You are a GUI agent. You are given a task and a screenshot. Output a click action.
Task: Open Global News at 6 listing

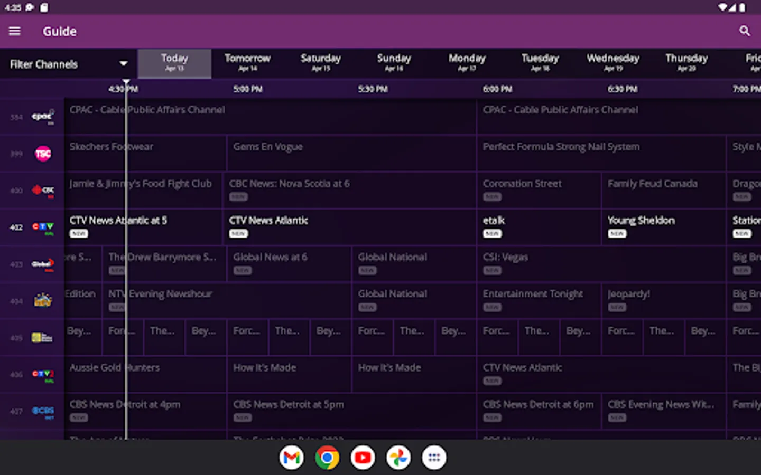pos(290,263)
